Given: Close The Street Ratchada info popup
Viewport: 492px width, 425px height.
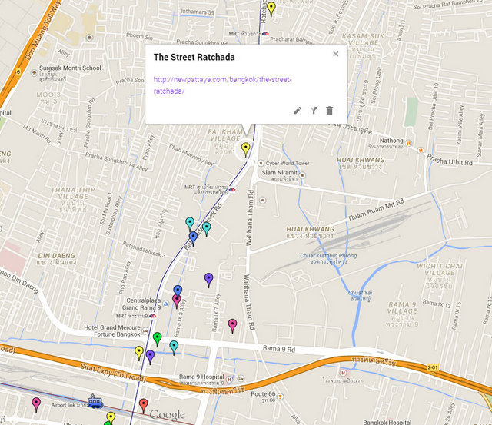Looking at the screenshot, I should [336, 54].
